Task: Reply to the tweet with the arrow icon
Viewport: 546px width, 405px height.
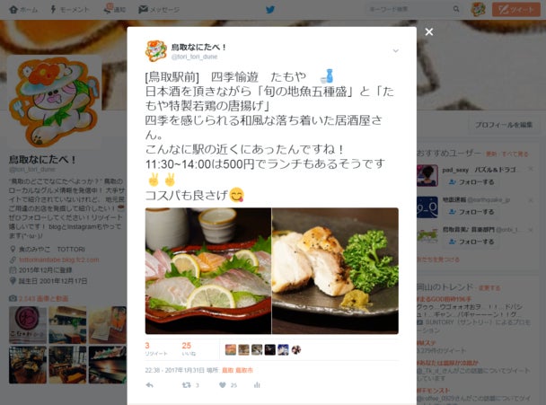Action: [x=149, y=385]
